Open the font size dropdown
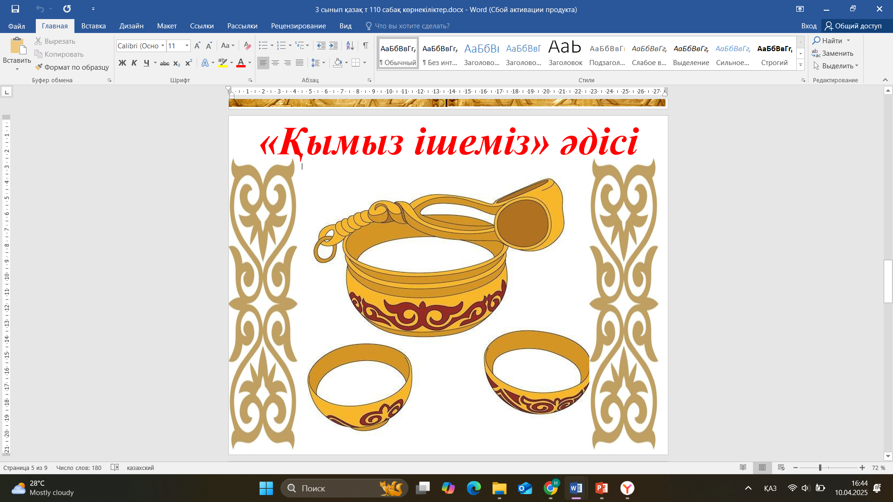 click(187, 46)
